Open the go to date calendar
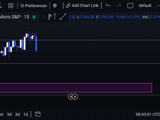Screen dimensions: 160x120 pos(38,114)
